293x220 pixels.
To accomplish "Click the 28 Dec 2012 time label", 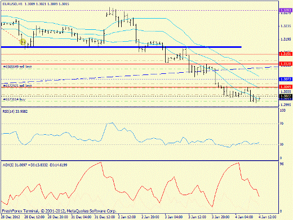I will point(11,217).
